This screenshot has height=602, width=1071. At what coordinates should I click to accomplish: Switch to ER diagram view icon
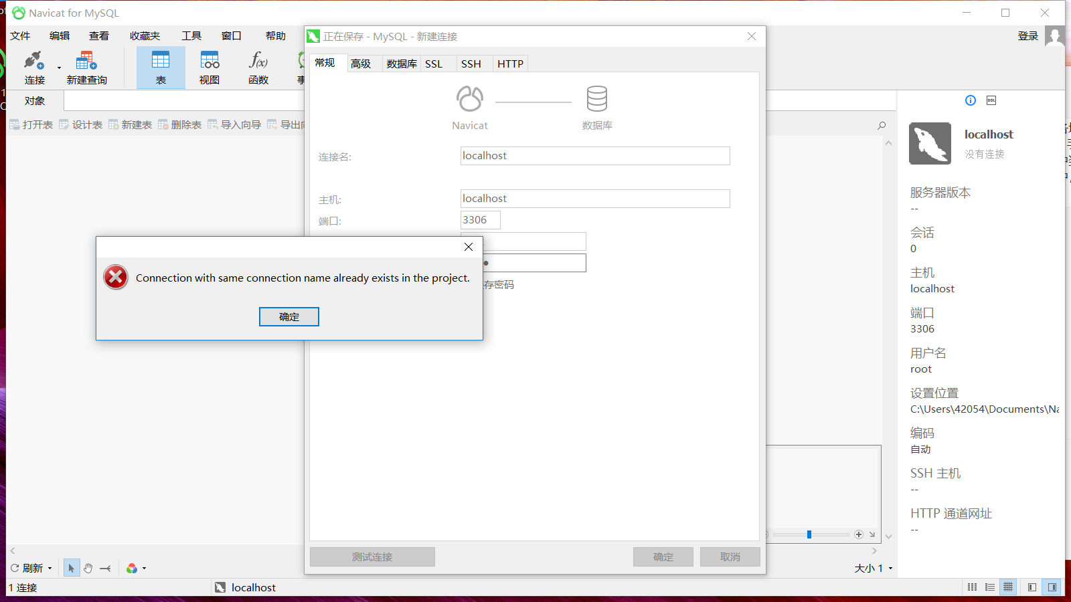[x=1008, y=587]
